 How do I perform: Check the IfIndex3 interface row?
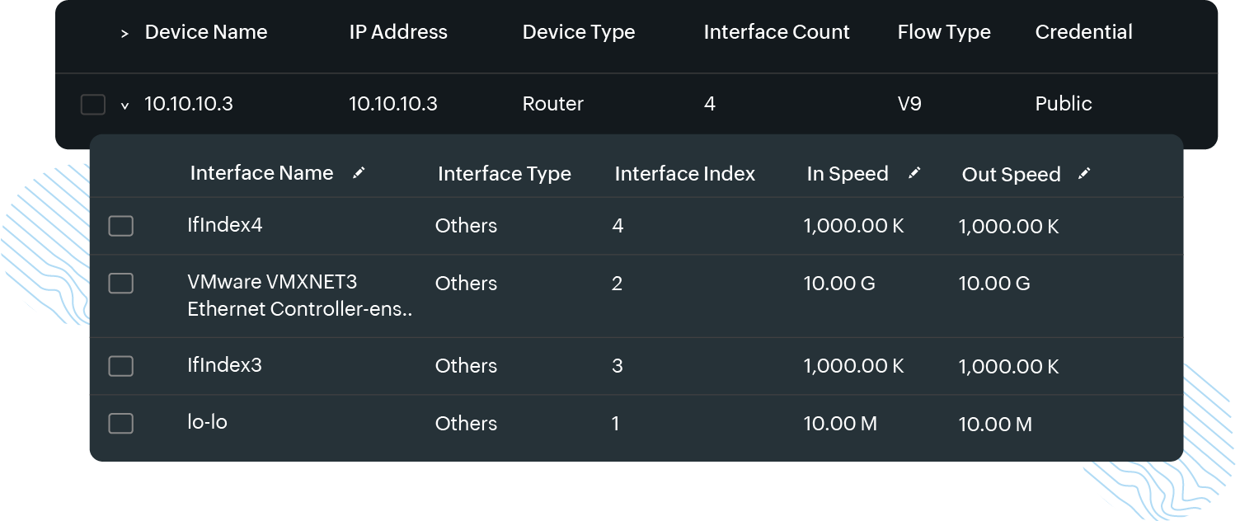tap(120, 365)
